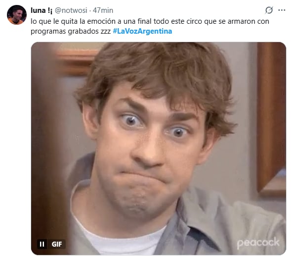Screen dimensions: 291x256
Task: Open the three-dot more options menu
Action: click(x=282, y=10)
